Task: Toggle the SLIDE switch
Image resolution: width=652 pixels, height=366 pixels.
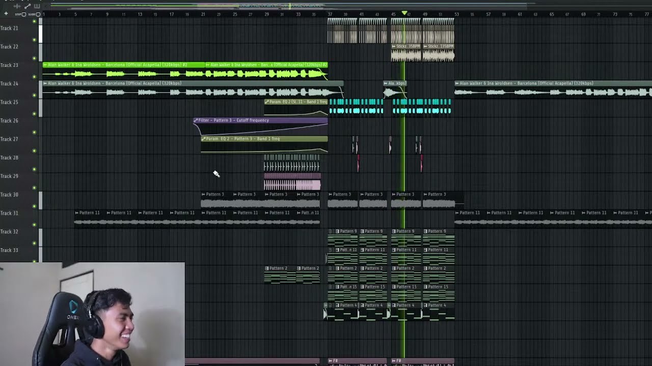Action: point(38,14)
